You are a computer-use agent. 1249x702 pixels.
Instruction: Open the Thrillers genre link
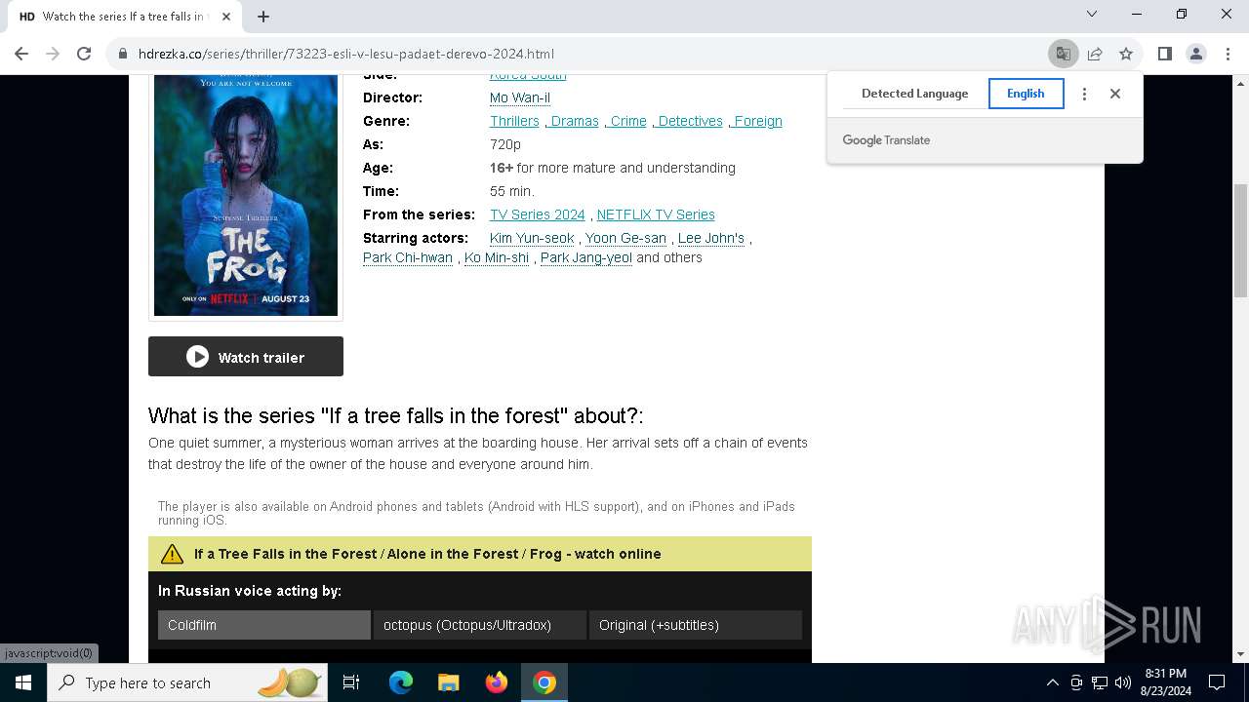pos(514,121)
